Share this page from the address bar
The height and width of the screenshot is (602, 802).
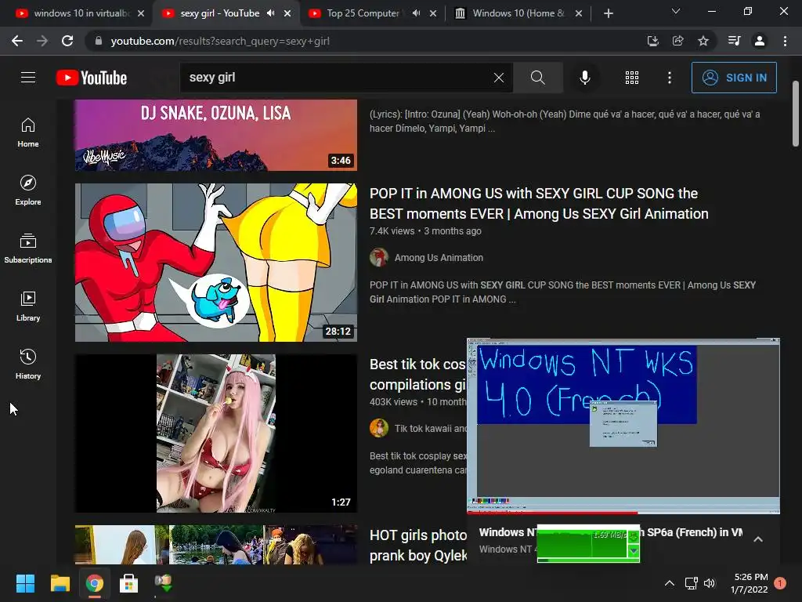tap(677, 41)
